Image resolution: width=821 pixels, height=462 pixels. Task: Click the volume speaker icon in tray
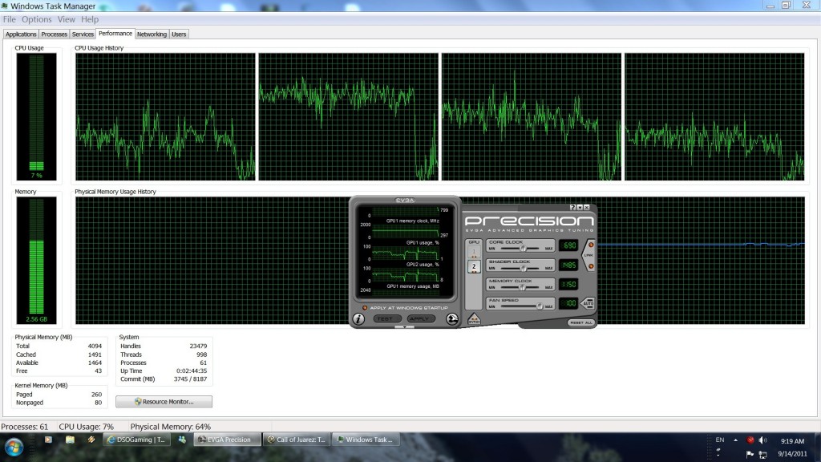point(762,440)
